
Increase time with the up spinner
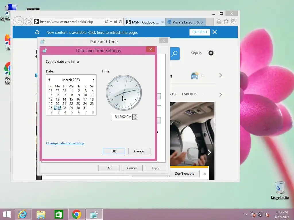[x=135, y=115]
